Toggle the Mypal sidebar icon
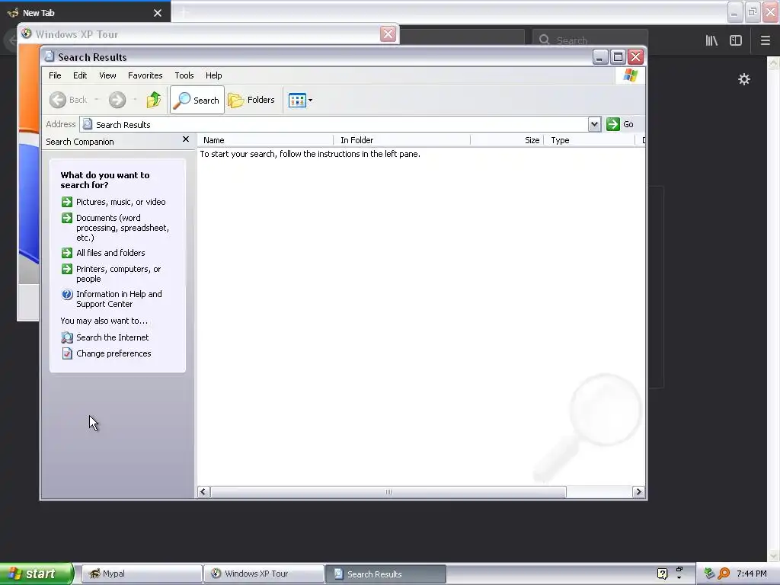Image resolution: width=780 pixels, height=585 pixels. 736,40
